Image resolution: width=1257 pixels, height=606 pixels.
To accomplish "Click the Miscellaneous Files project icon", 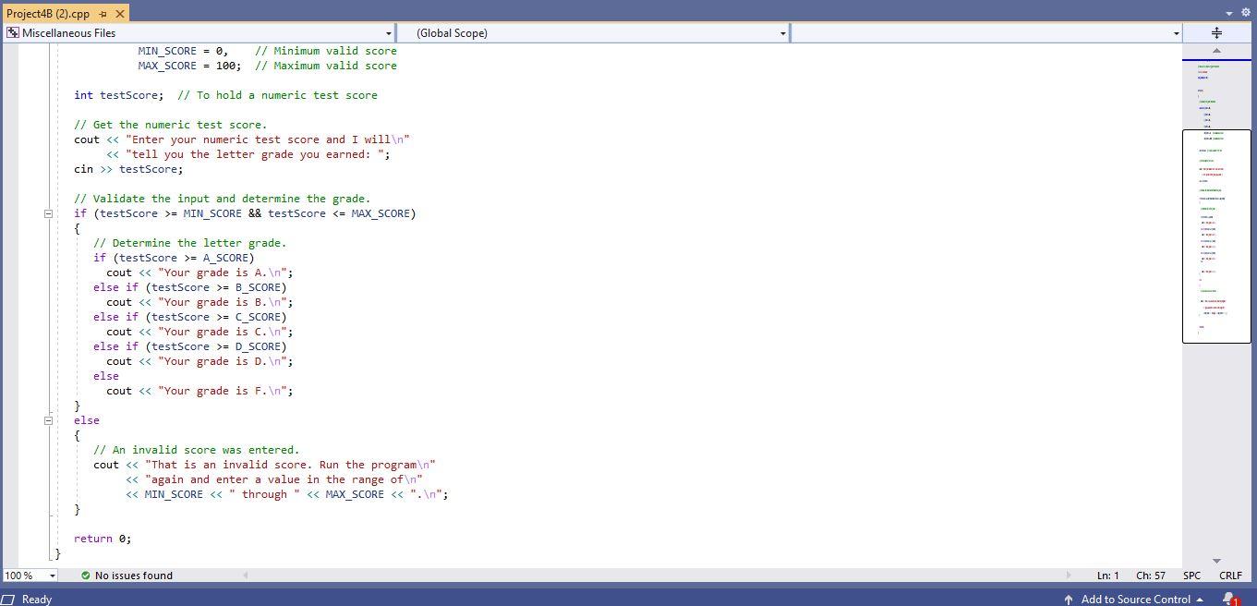I will point(12,32).
